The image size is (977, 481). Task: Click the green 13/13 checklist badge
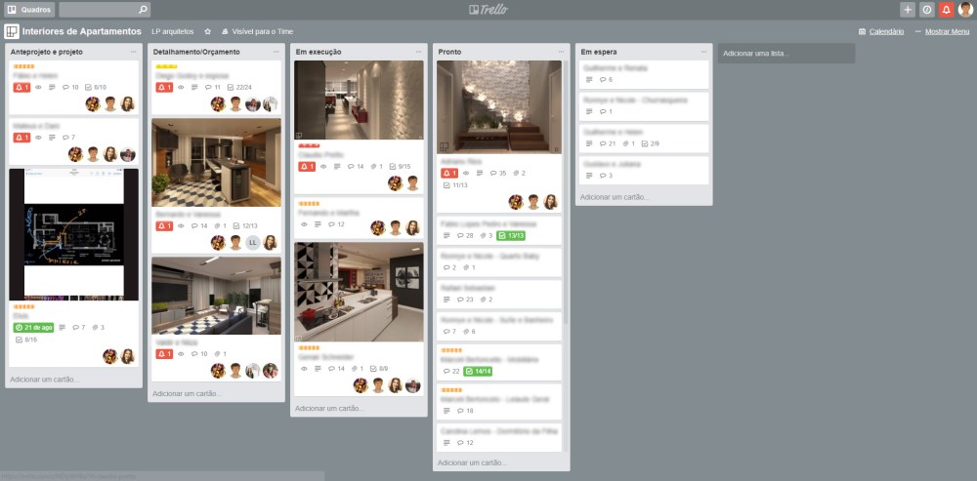pyautogui.click(x=511, y=235)
